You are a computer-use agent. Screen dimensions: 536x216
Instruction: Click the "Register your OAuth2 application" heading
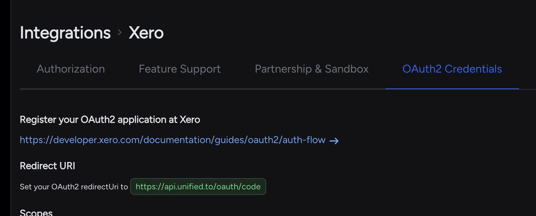tap(110, 120)
